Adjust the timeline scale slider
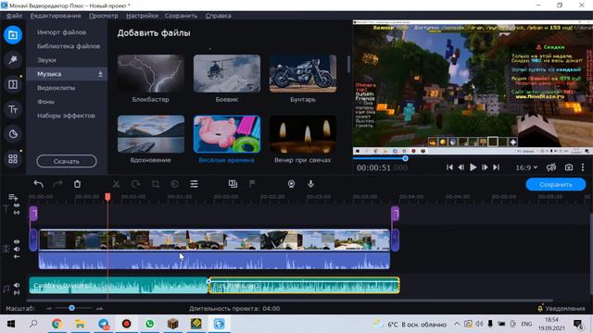 pos(72,308)
